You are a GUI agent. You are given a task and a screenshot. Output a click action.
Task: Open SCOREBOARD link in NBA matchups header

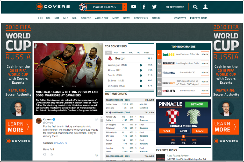click(x=117, y=100)
